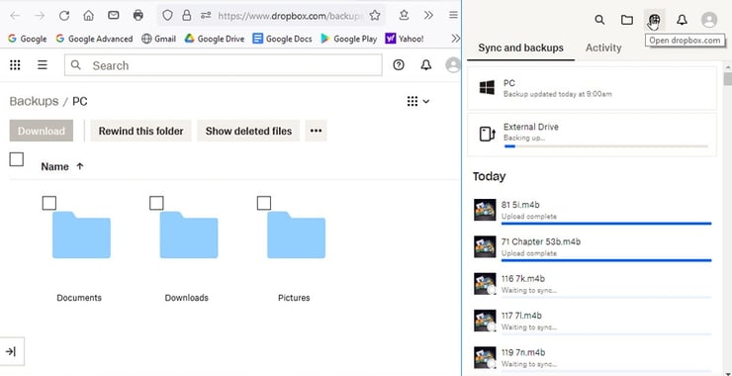The height and width of the screenshot is (376, 732).
Task: Select the Pictures folder checkbox
Action: (x=264, y=203)
